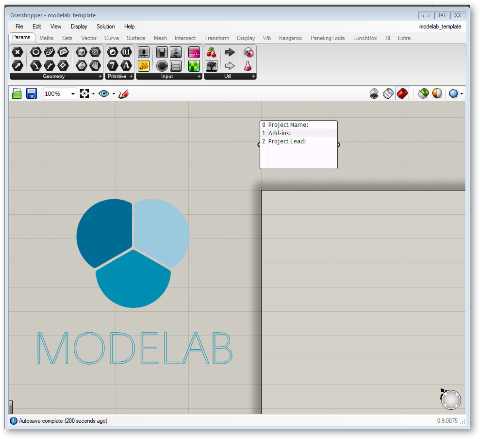Image resolution: width=480 pixels, height=439 pixels.
Task: Open the 100% zoom level dropdown
Action: (x=73, y=94)
